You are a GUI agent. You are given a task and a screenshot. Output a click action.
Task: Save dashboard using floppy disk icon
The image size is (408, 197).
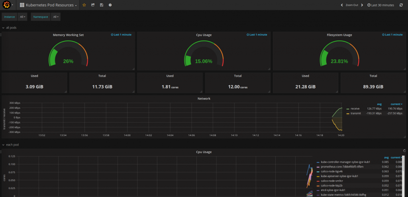102,5
